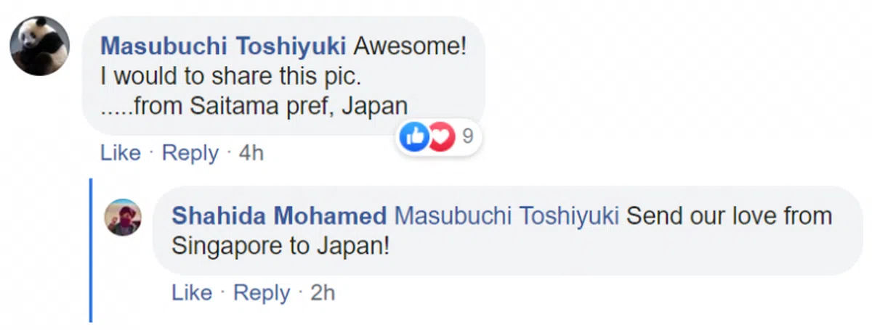Click the Masubuchi Toshiyuki mention in the reply
The width and height of the screenshot is (872, 330).
point(506,216)
